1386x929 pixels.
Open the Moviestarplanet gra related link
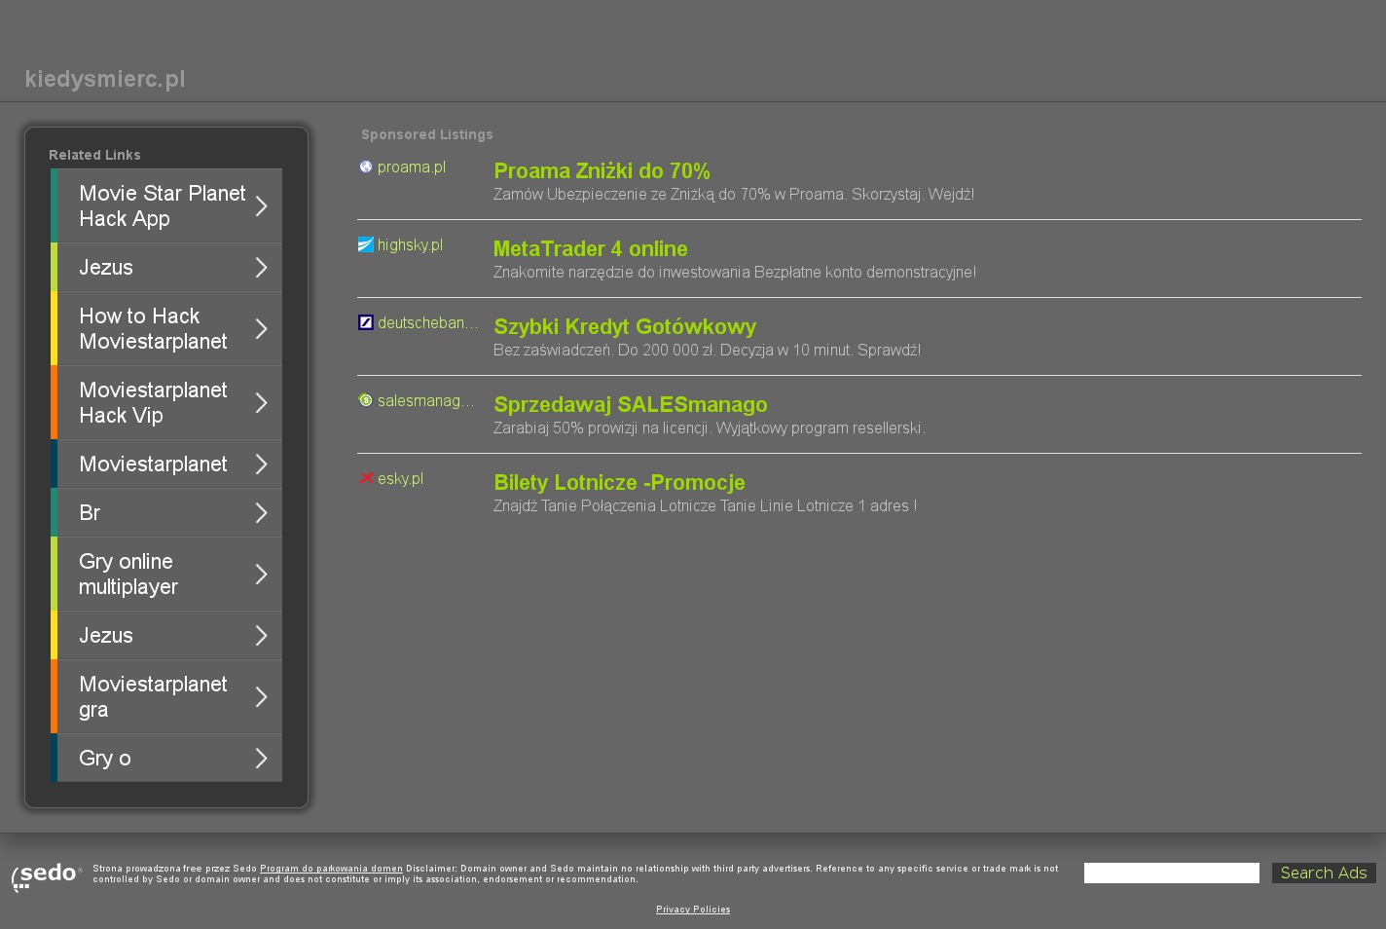(x=153, y=697)
